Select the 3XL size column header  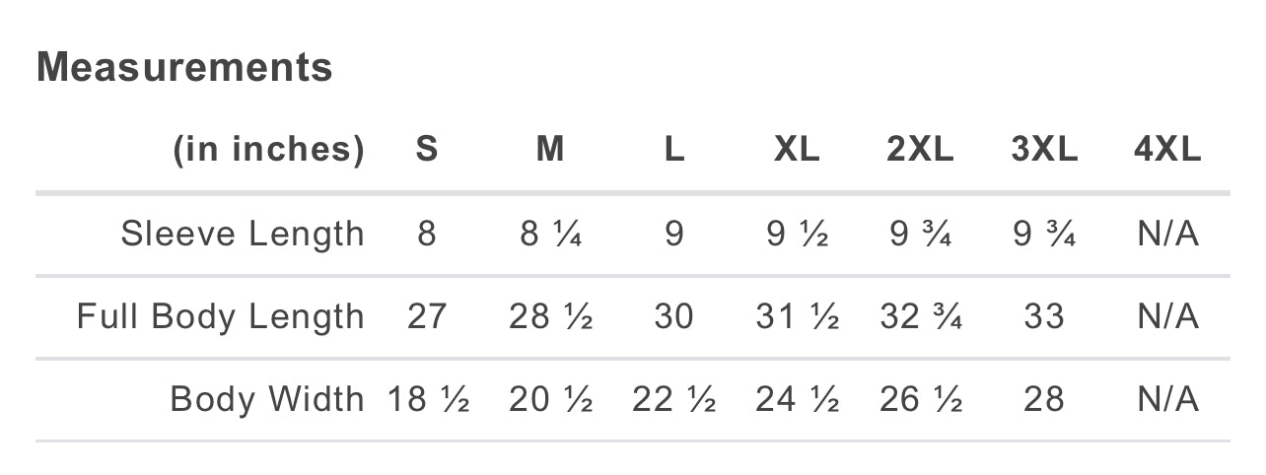pyautogui.click(x=1044, y=150)
